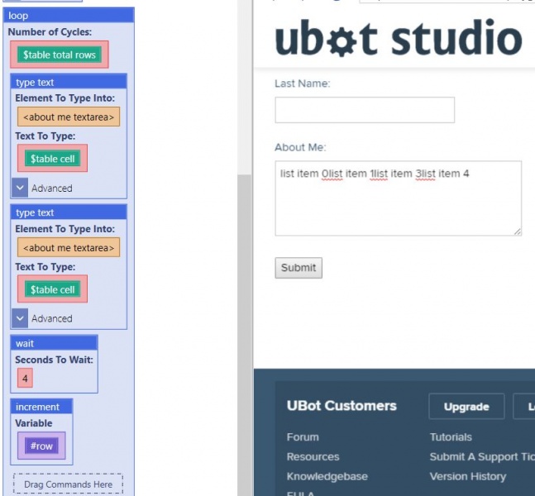Click the About Me textarea
Screen dimensions: 535x496
coord(399,198)
